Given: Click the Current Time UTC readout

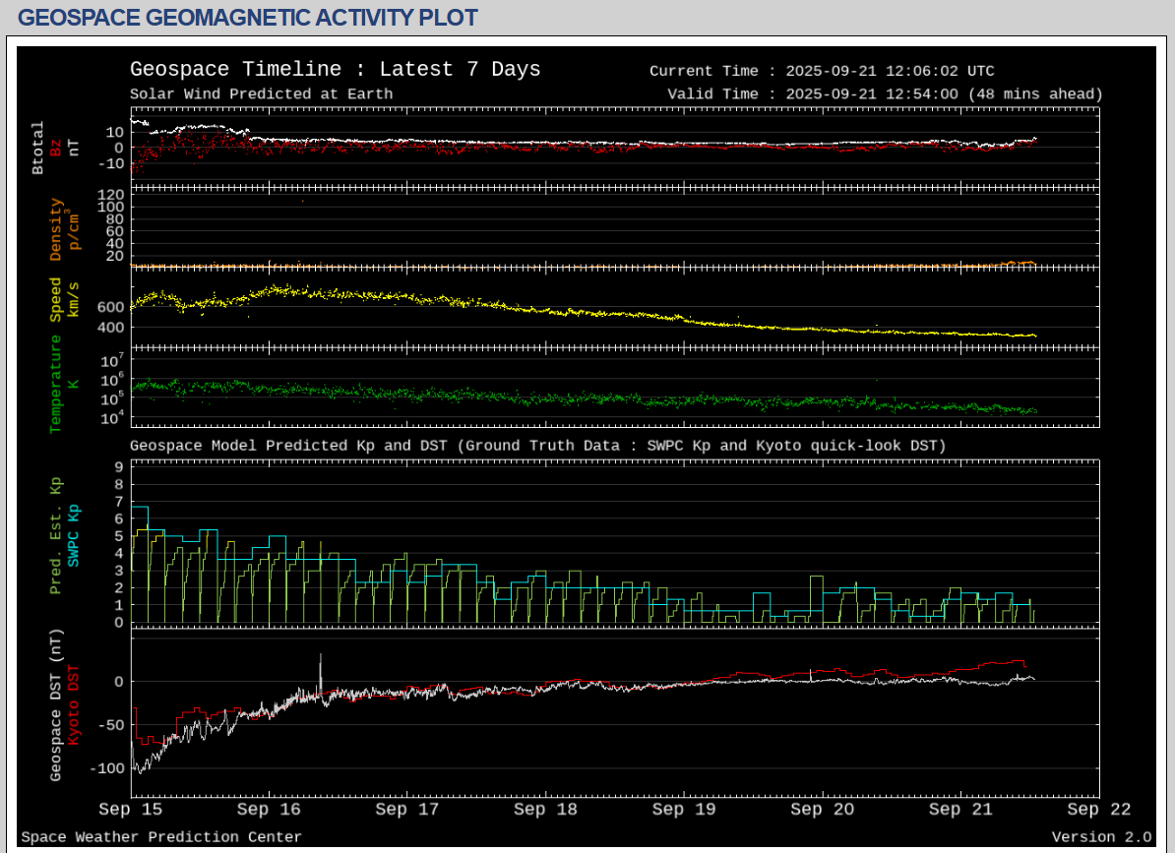Looking at the screenshot, I should pyautogui.click(x=822, y=71).
